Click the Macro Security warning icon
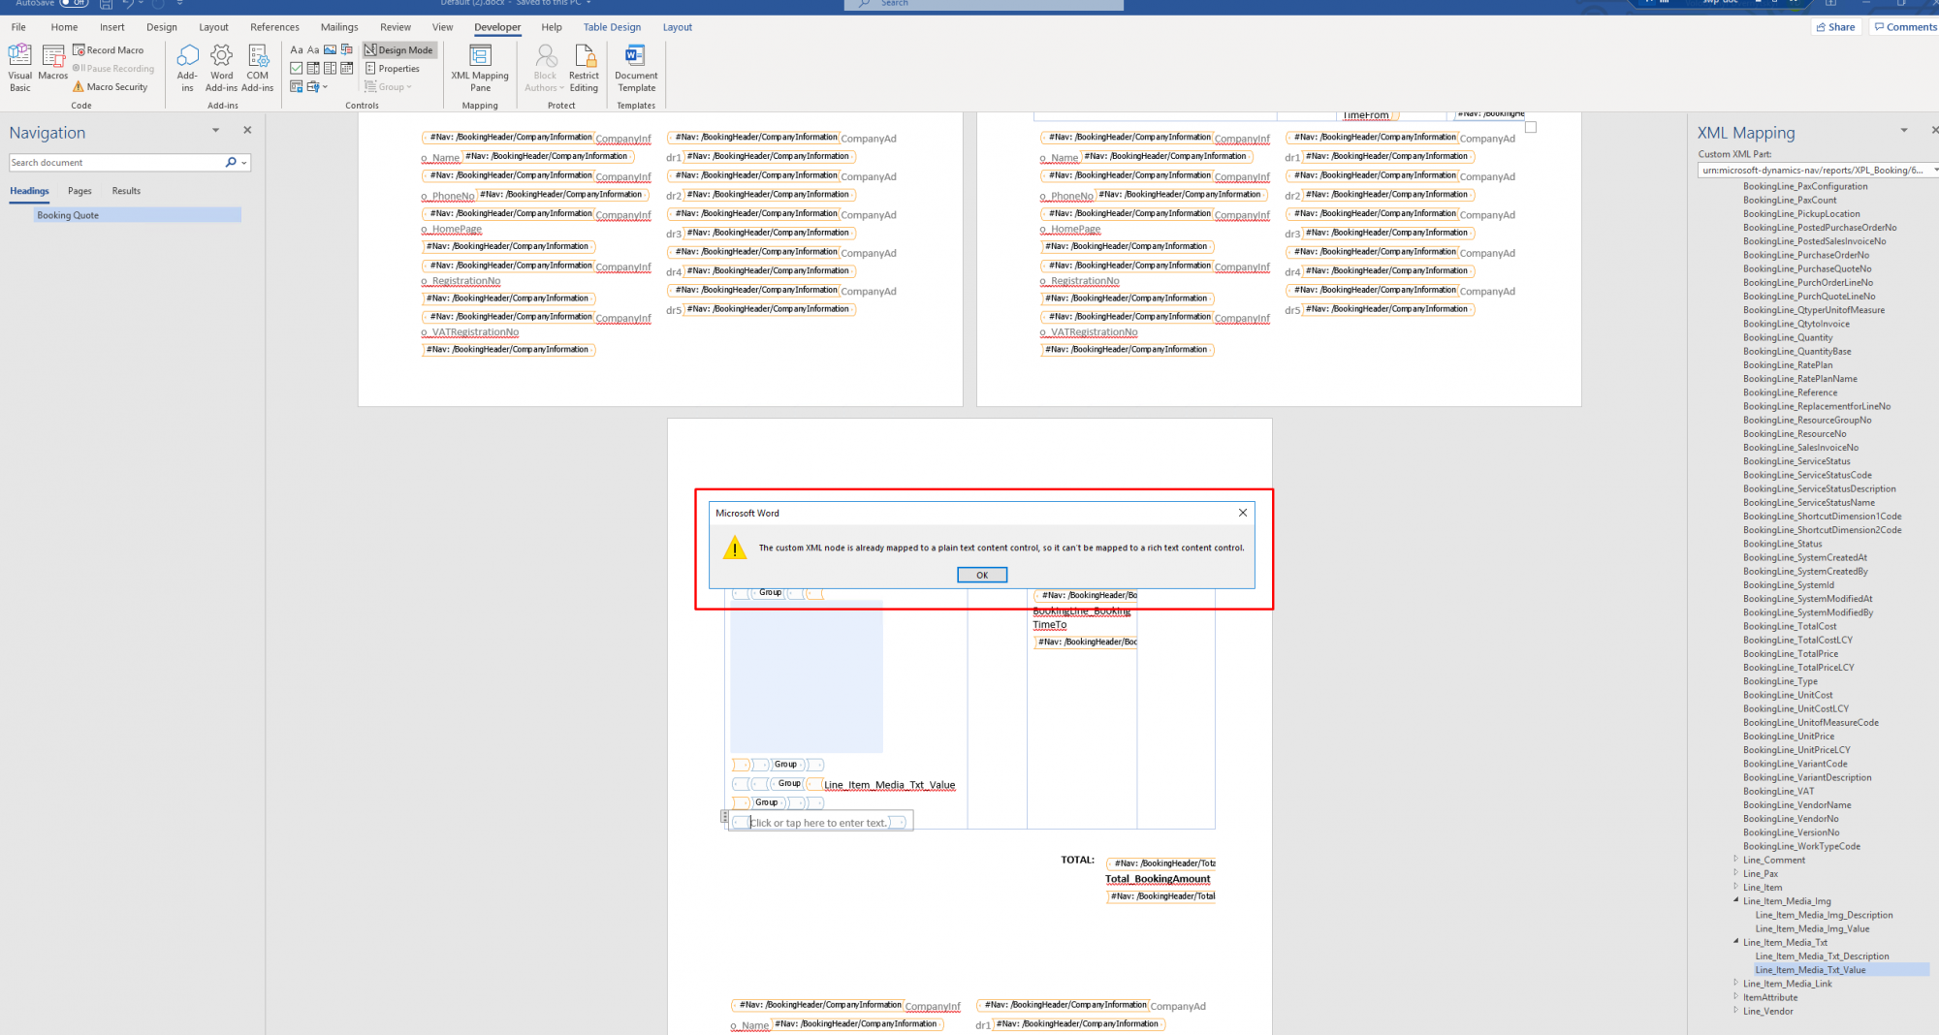 pos(79,87)
